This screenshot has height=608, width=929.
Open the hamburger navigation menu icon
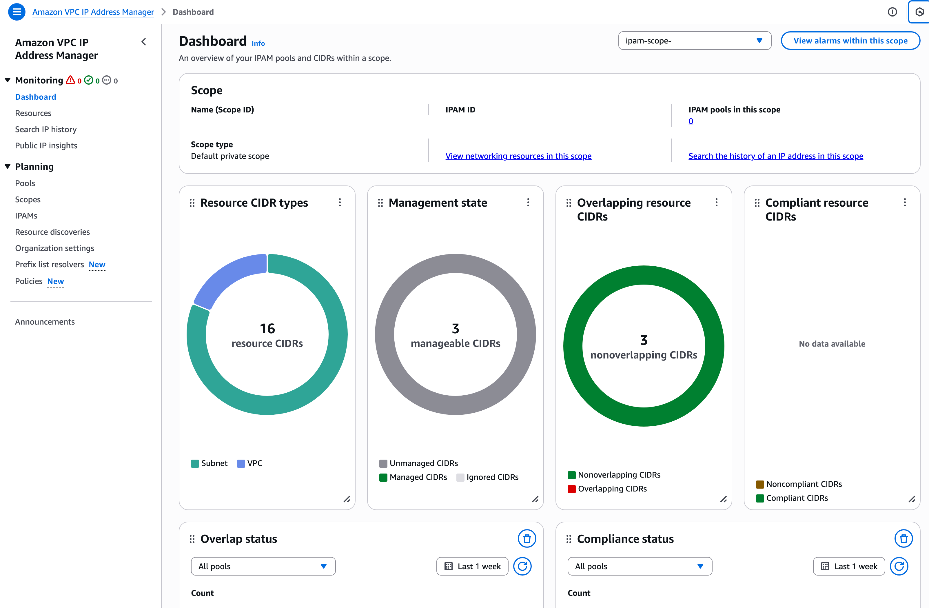tap(17, 12)
